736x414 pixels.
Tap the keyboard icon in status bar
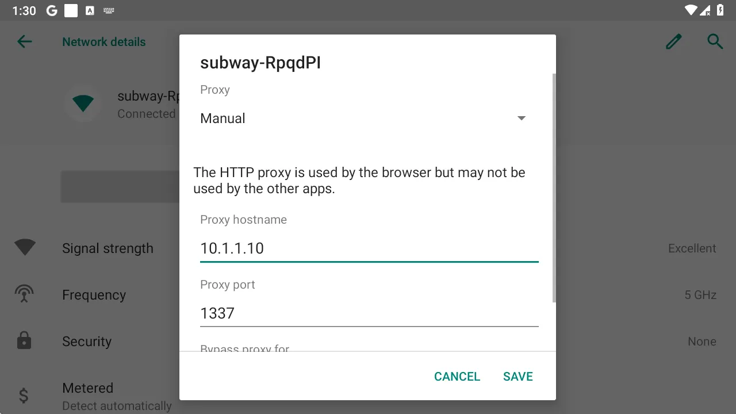point(108,10)
